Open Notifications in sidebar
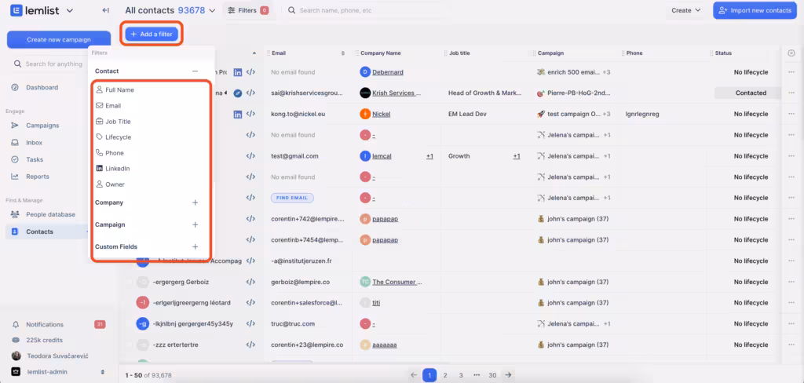804x383 pixels. pos(45,325)
